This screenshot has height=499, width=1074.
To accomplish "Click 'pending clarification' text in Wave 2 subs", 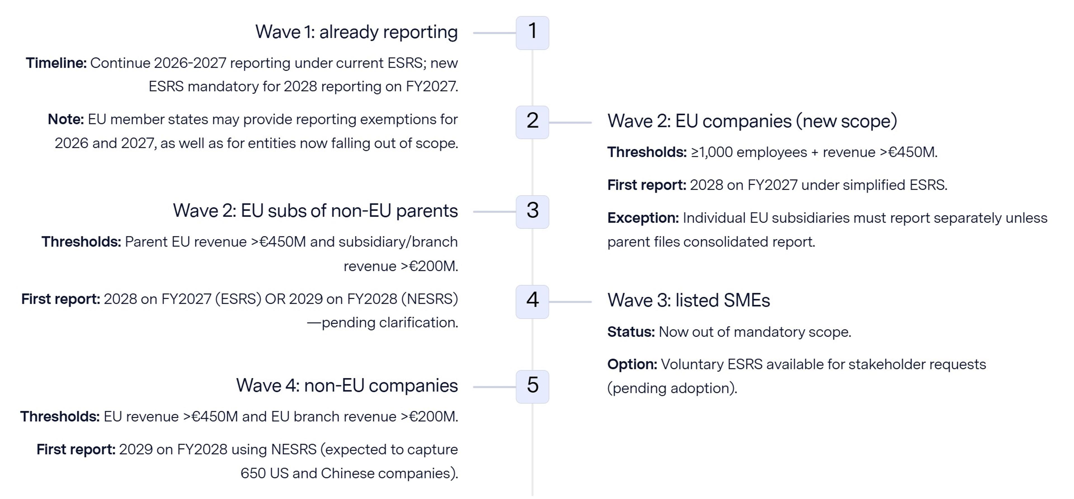I will click(x=389, y=323).
